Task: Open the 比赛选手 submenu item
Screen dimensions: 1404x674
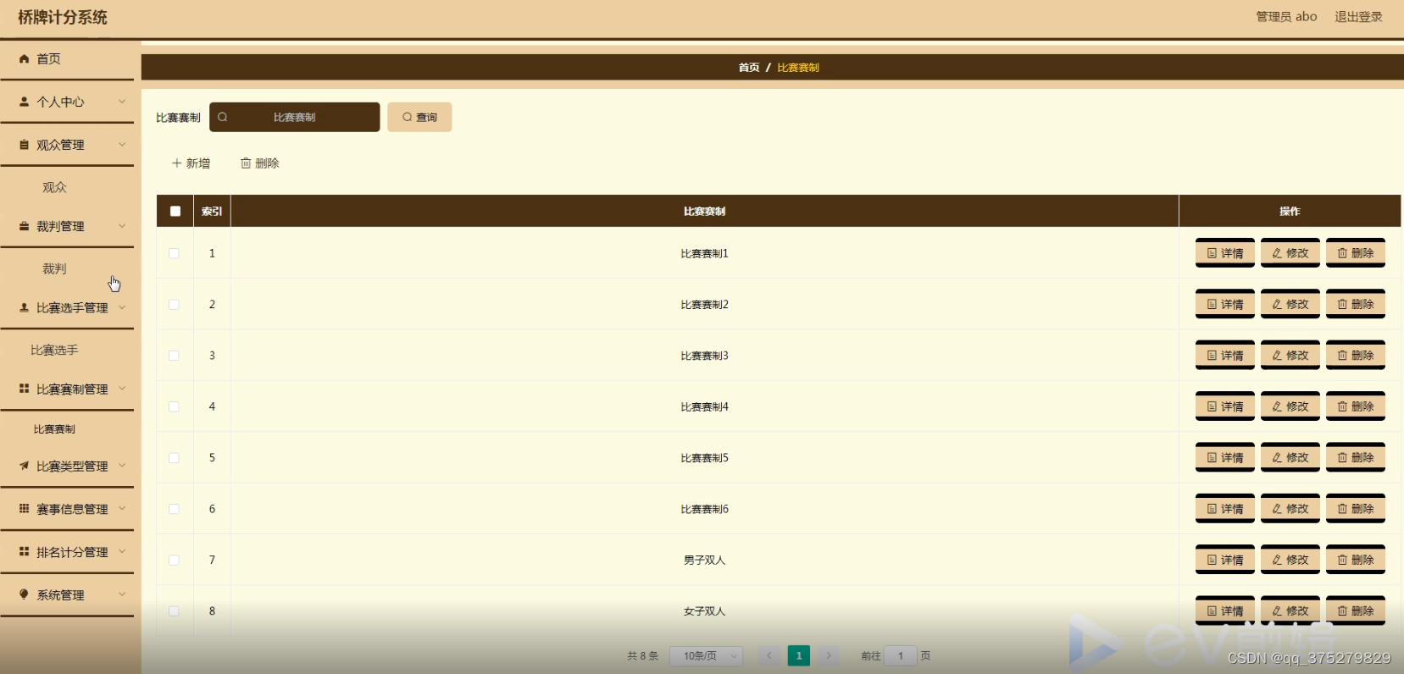Action: coord(54,350)
